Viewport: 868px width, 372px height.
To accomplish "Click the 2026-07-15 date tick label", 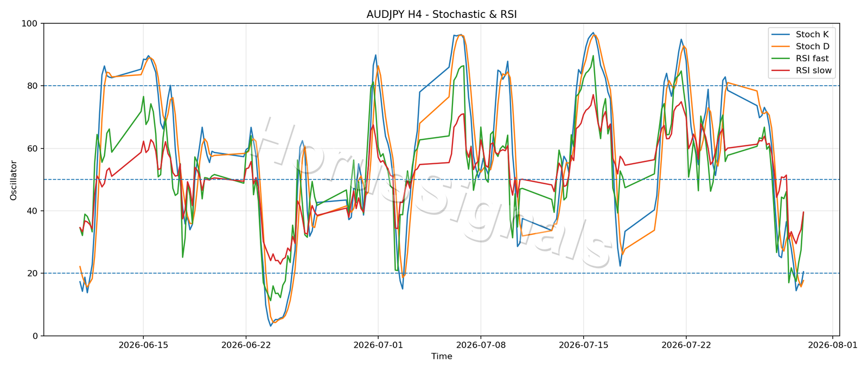I will pyautogui.click(x=583, y=344).
